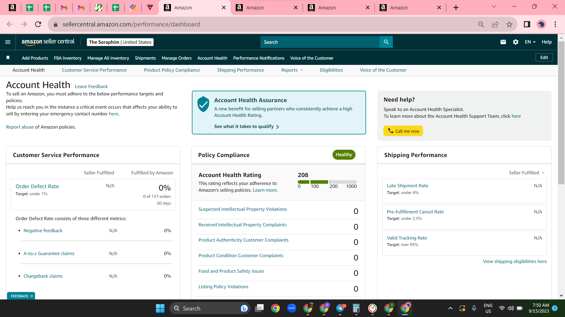Open the Calculator taskbar icon
Screen dimensions: 565x317
(x=356, y=308)
